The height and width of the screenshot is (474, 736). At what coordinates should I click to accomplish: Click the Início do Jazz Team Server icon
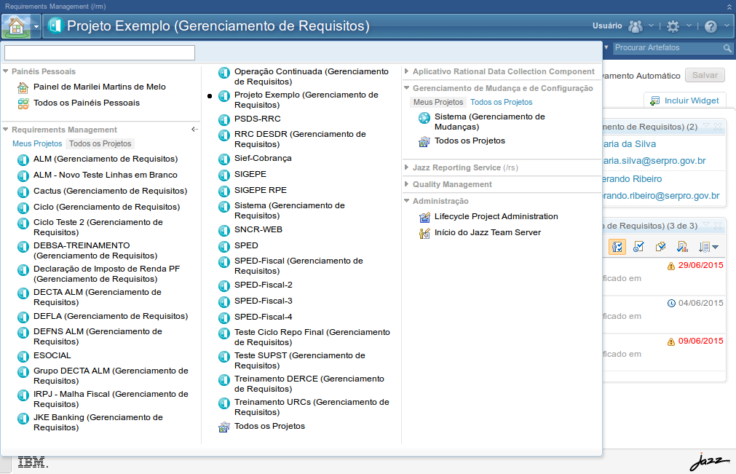tap(424, 233)
